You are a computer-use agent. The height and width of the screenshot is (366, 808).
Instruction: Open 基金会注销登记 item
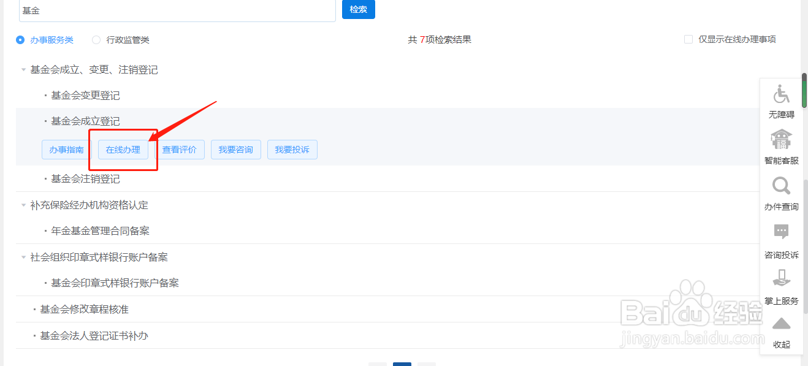tap(85, 179)
